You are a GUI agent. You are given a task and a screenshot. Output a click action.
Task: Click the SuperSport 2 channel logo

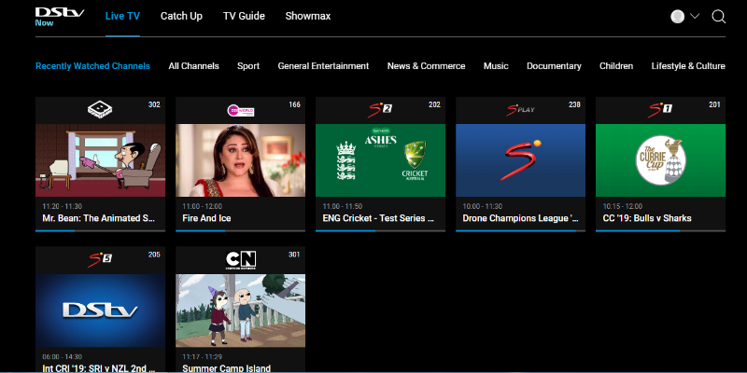380,109
